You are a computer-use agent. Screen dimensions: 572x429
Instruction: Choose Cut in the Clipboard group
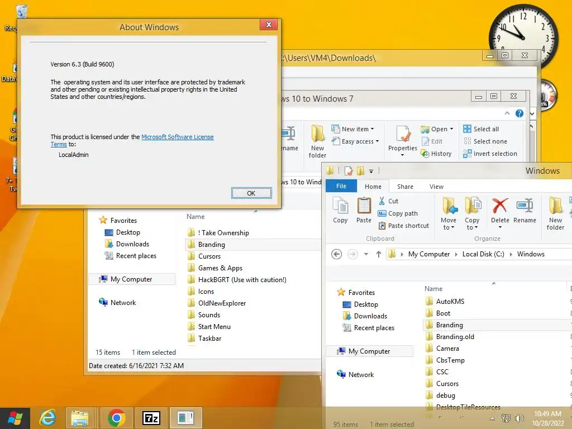388,201
